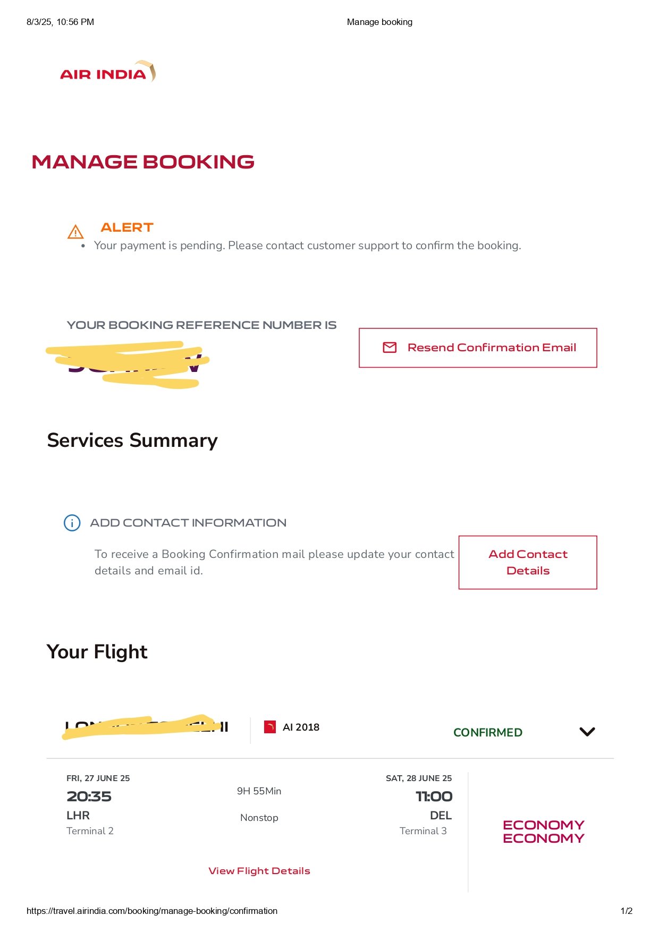
Task: Click Add Contact Details button
Action: tap(528, 562)
